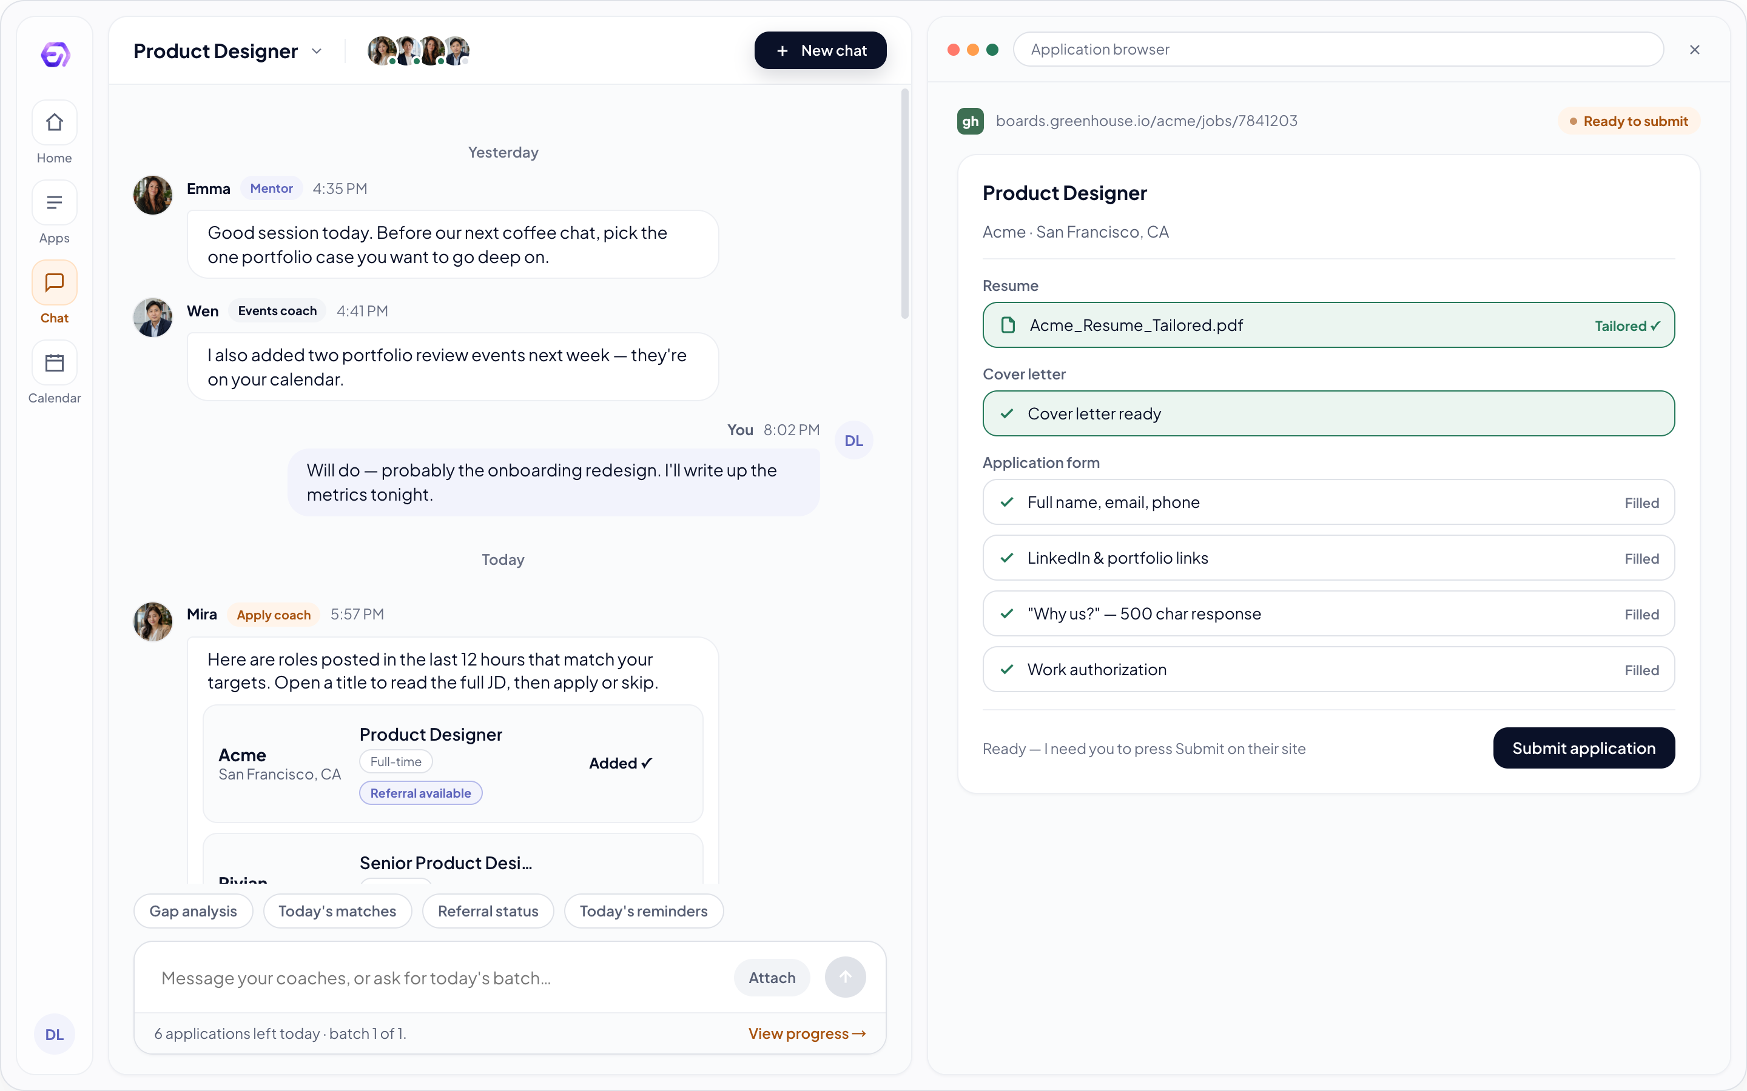Click the boards.greenhouse.io job URL
The image size is (1747, 1091).
(1146, 121)
